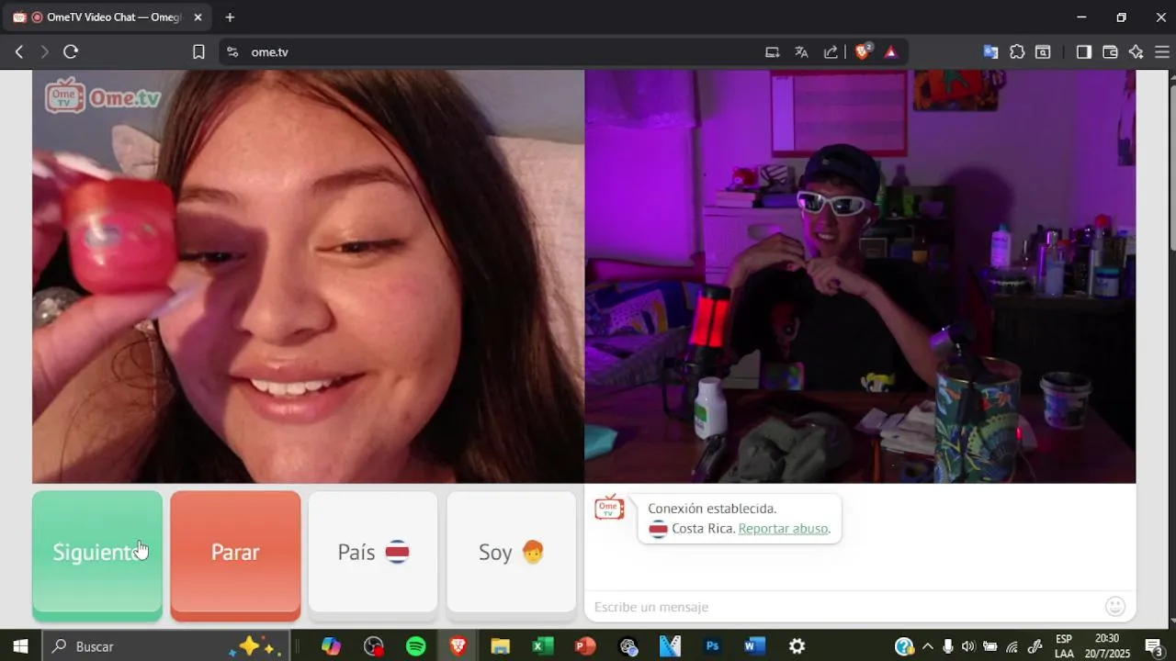
Task: Open Excel from the taskbar
Action: pos(543,646)
